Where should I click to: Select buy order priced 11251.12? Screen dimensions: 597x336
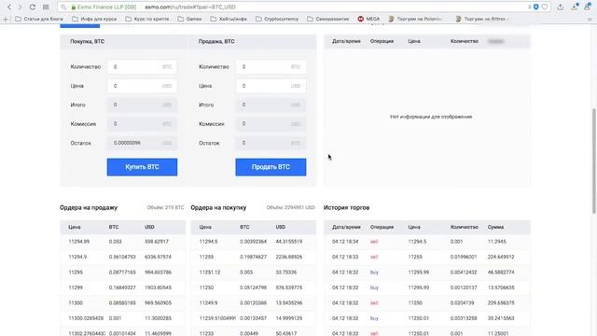tap(253, 272)
